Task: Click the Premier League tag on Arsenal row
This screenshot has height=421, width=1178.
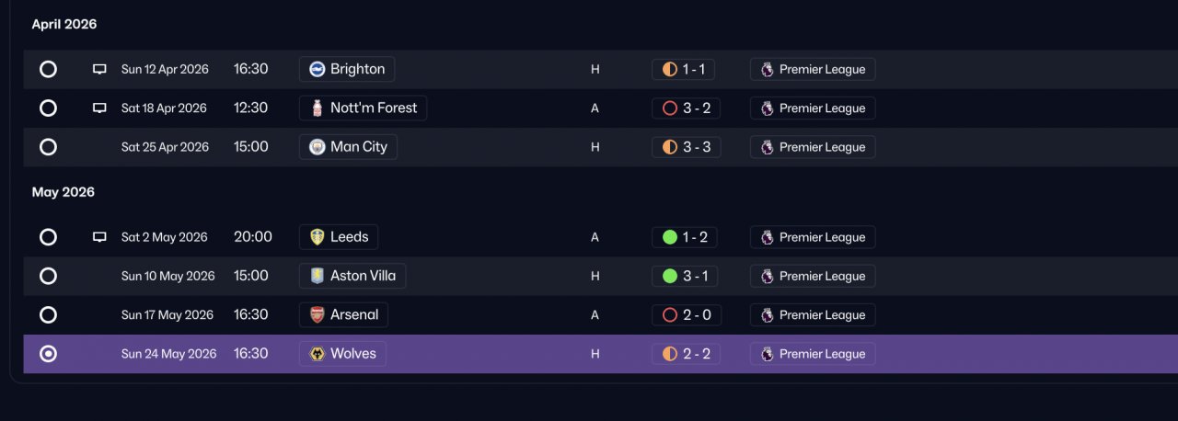Action: (813, 314)
